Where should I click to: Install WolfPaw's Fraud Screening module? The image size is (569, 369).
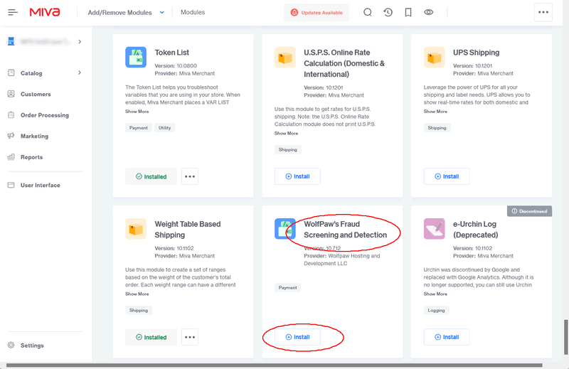(297, 337)
